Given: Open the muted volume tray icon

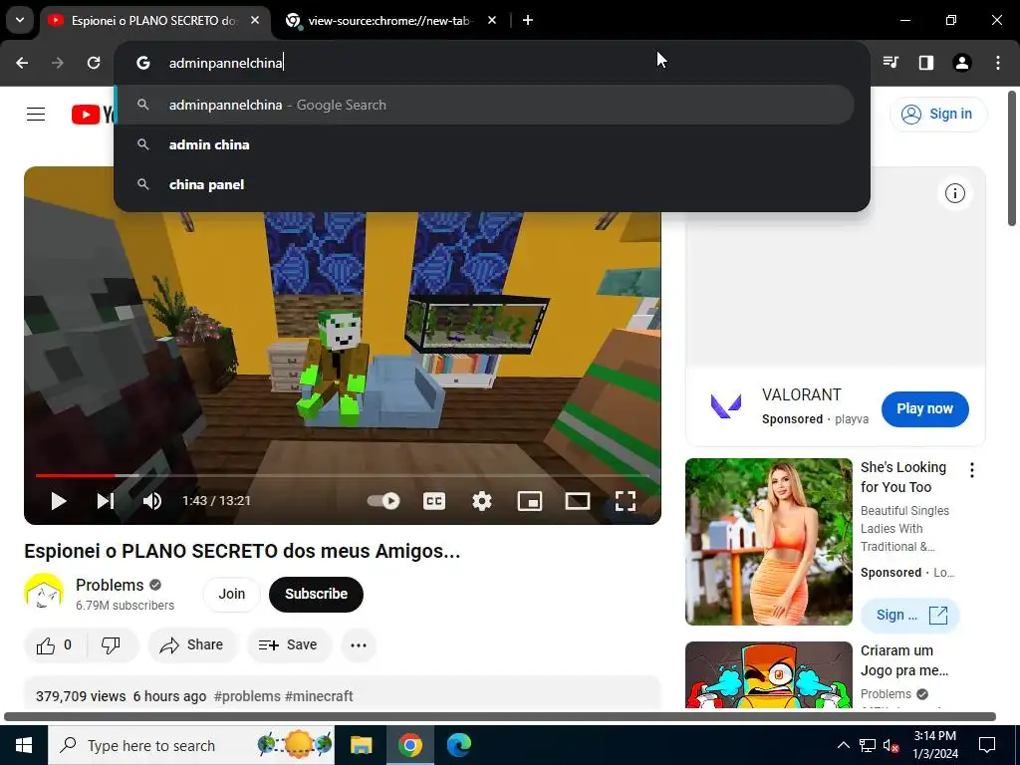Looking at the screenshot, I should tap(892, 745).
